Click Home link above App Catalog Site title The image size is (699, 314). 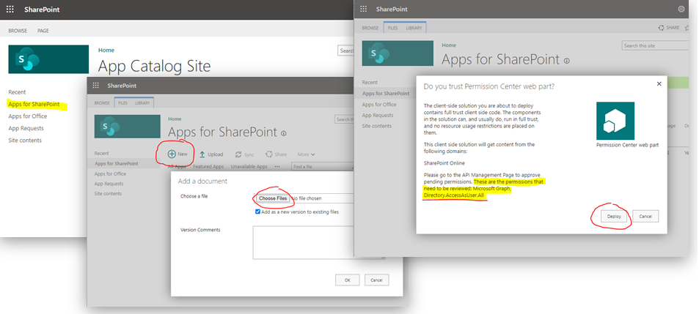pos(106,51)
